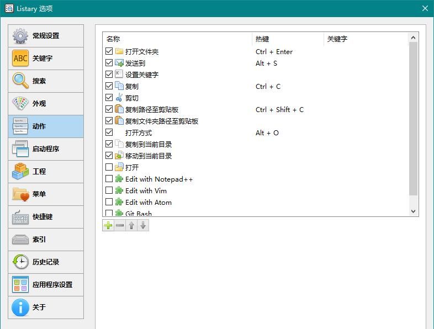Enable the 打开 action checkbox
This screenshot has height=329, width=434.
click(109, 167)
